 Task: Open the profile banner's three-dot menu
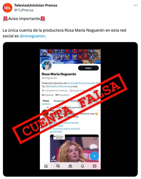click(x=96, y=54)
